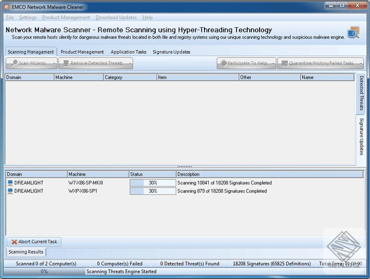Sort by Other column header
The width and height of the screenshot is (370, 279).
pos(270,78)
